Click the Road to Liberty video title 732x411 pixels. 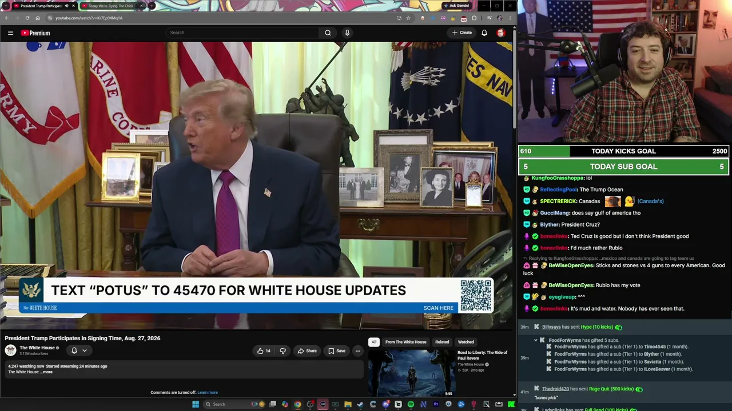click(482, 355)
